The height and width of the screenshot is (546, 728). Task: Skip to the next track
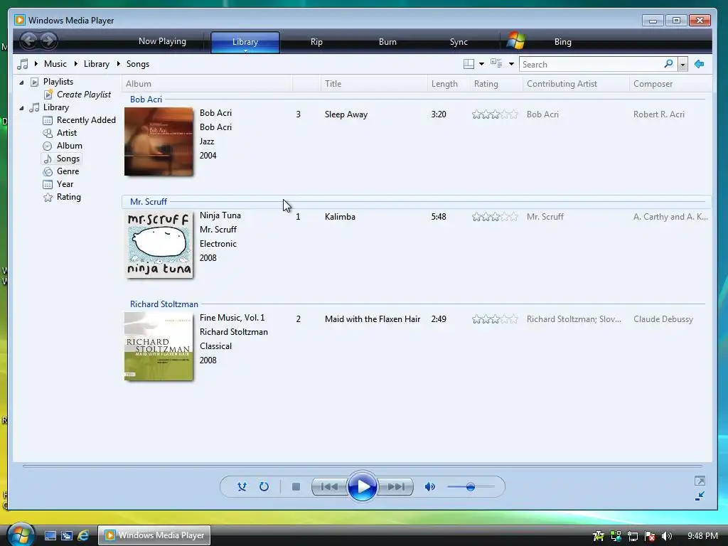coord(395,486)
